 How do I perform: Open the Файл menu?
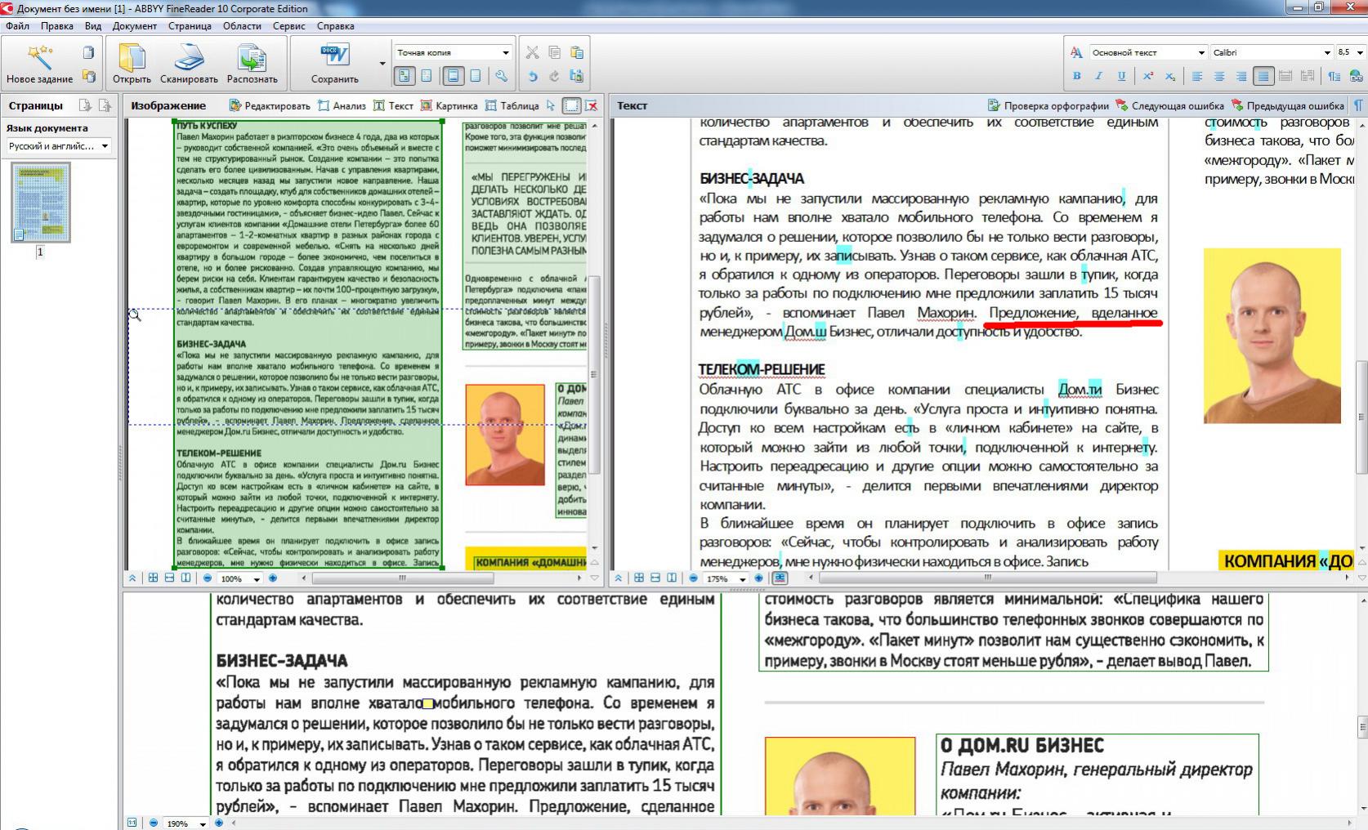pos(17,26)
